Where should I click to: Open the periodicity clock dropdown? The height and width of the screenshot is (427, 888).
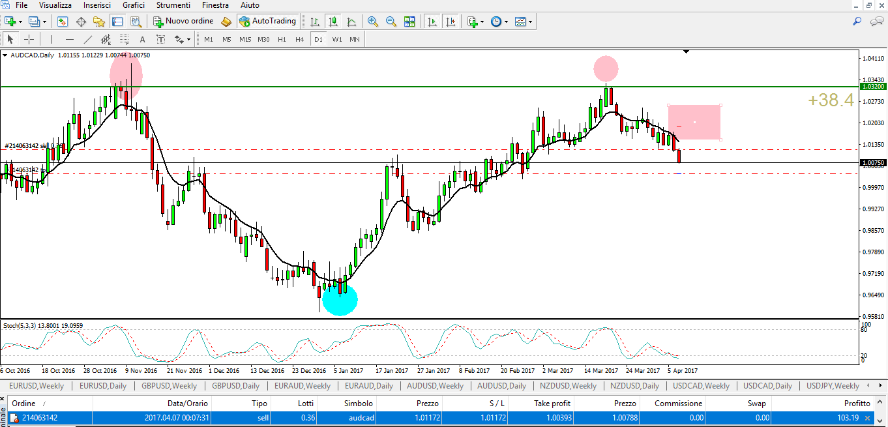(499, 22)
